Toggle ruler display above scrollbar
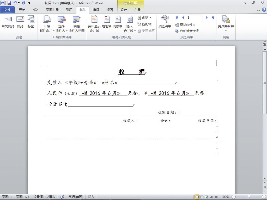The width and height of the screenshot is (267, 200). 265,44
